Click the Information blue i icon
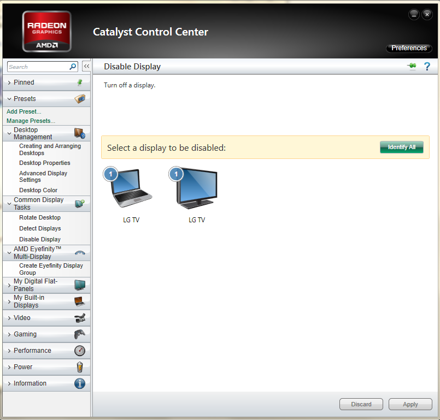The image size is (440, 420). pyautogui.click(x=80, y=383)
